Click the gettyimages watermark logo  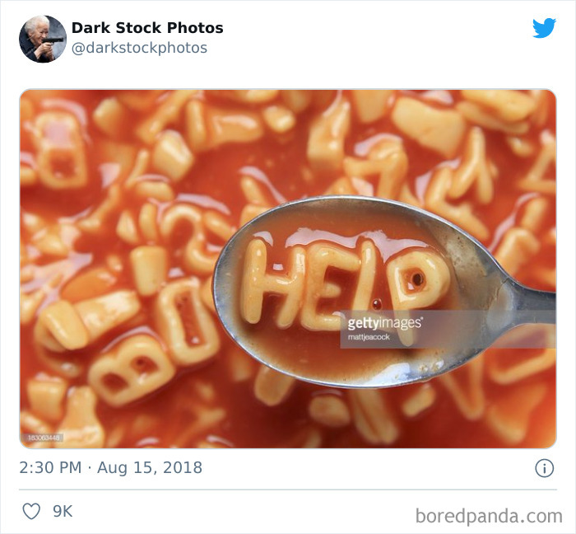384,323
